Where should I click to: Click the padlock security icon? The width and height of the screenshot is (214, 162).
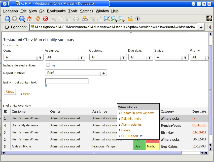(x=131, y=19)
